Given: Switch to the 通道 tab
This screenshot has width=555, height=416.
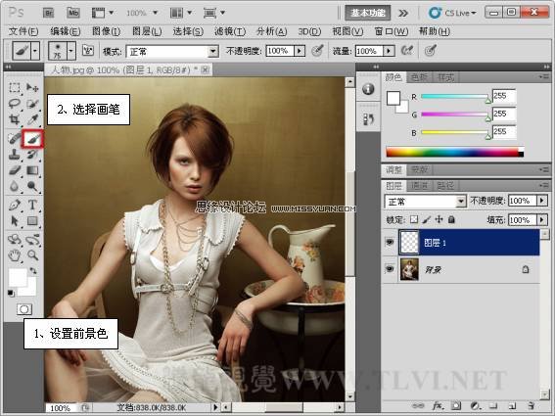Looking at the screenshot, I should coord(420,185).
